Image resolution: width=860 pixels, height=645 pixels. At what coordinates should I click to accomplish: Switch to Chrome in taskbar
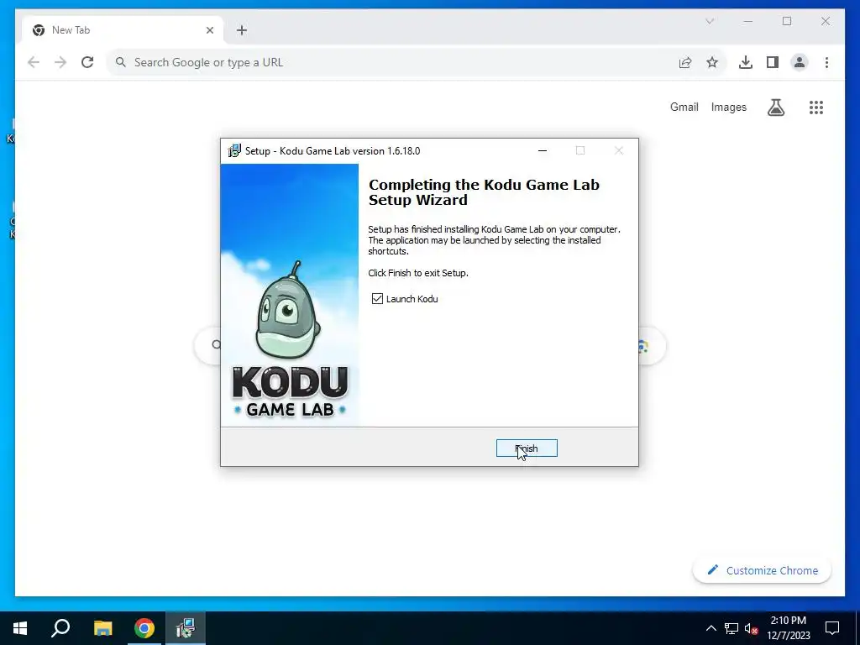pos(144,628)
